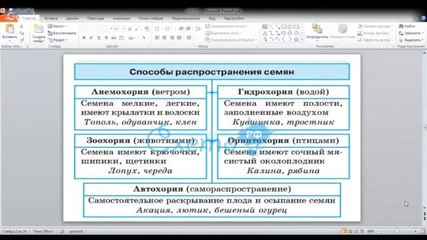
Task: Click Shape Effects (Эффекты фигур) button
Action: tap(375, 40)
